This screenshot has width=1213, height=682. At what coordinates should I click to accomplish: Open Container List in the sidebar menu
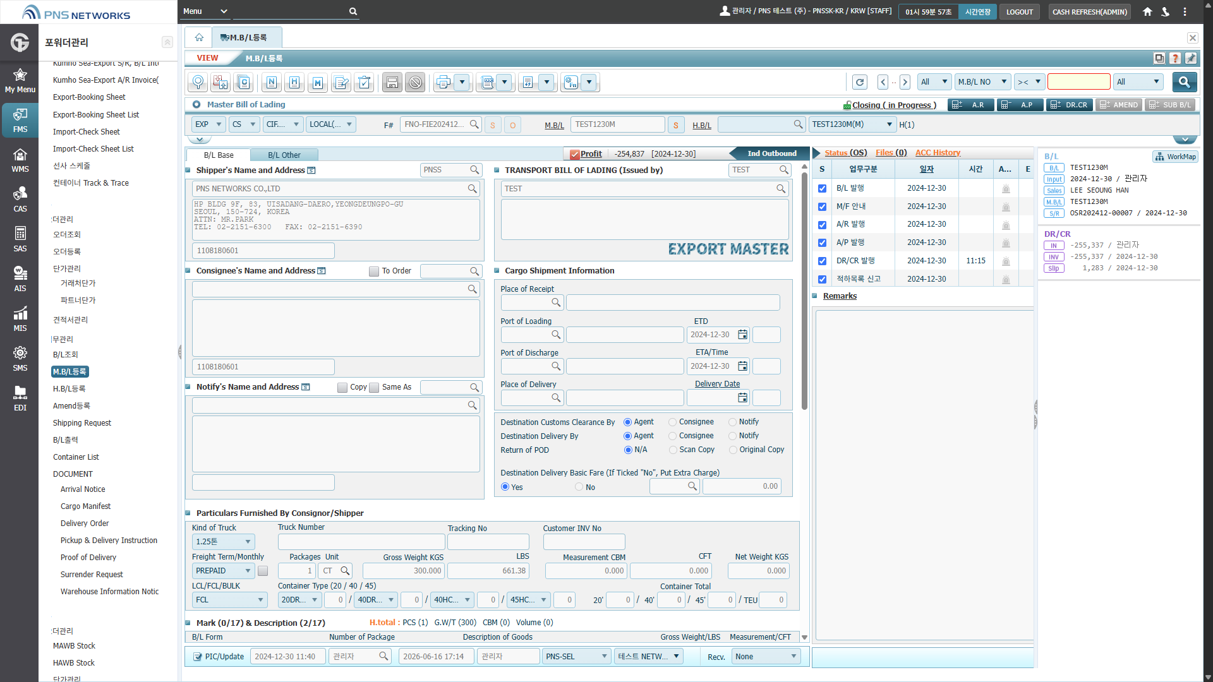pyautogui.click(x=76, y=457)
